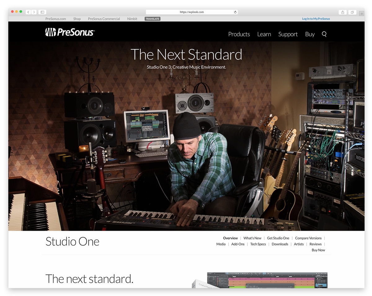Click Log In to My.PreSonus link
The width and height of the screenshot is (372, 296).
point(316,19)
